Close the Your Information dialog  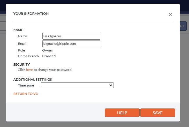pyautogui.click(x=170, y=15)
